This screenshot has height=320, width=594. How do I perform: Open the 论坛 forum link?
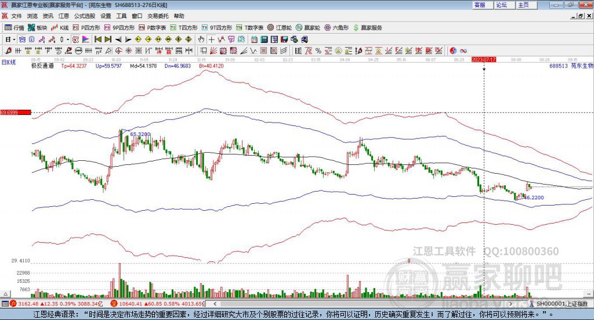(x=501, y=5)
